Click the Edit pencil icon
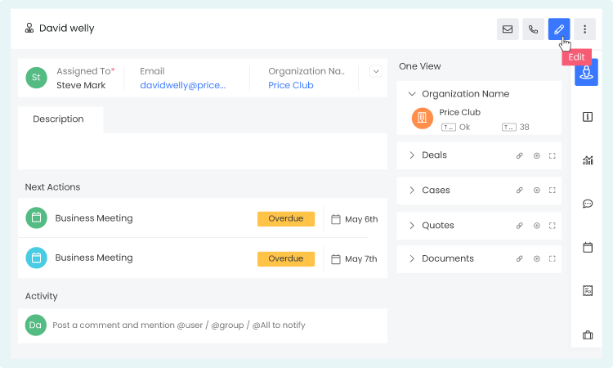Viewport: 613px width, 368px height. (559, 29)
